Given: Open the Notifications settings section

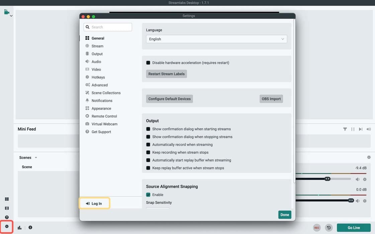Looking at the screenshot, I should click(x=101, y=100).
